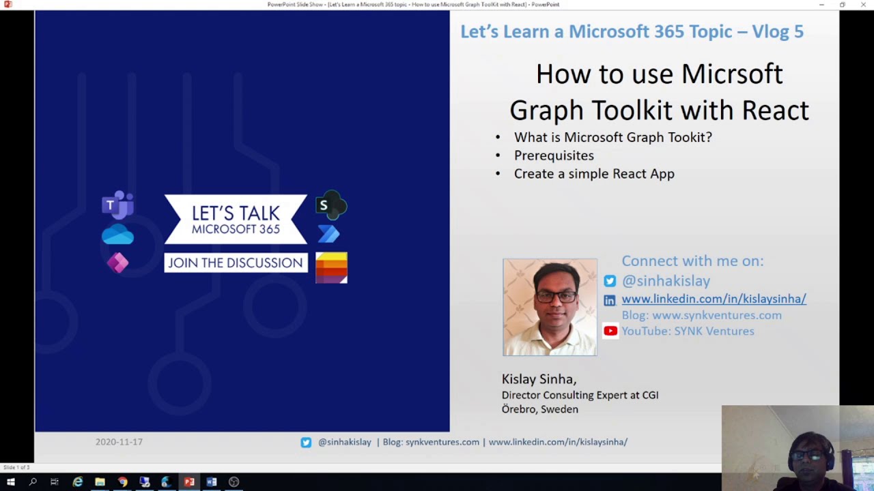Click bullet 'What is Microsoft Graph Tookit?'
This screenshot has width=874, height=491.
tap(612, 137)
